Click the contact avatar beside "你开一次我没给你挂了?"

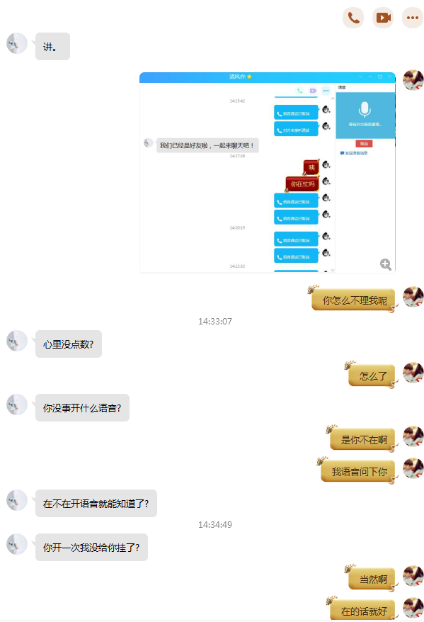click(x=17, y=544)
